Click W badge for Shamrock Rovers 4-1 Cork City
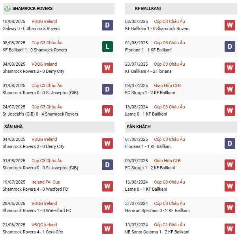 pos(107,229)
